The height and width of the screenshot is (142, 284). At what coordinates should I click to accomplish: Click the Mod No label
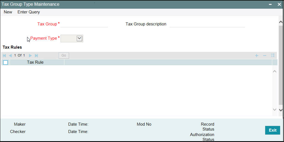tap(144, 124)
